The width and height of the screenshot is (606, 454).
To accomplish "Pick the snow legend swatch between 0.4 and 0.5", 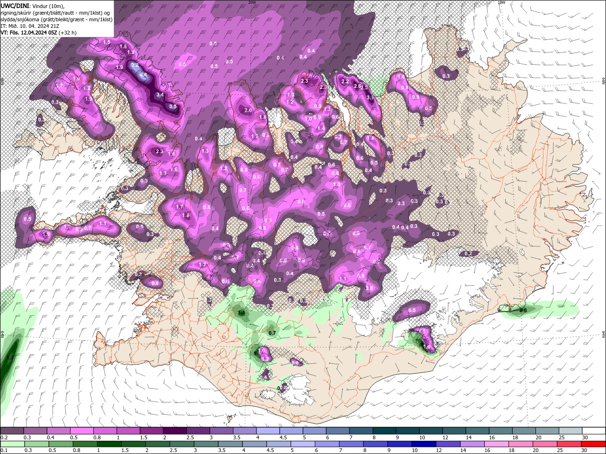I will pyautogui.click(x=59, y=431).
